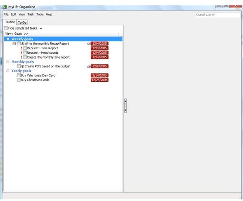Click the red priority mark beside Request - Head counts
Viewport: 243px width, 201px height.
coord(21,53)
